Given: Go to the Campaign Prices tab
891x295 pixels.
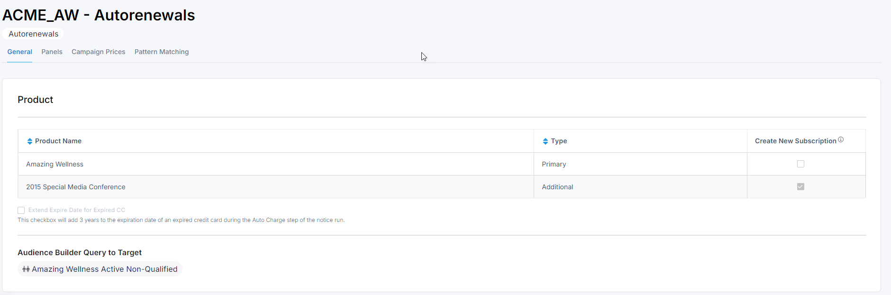Looking at the screenshot, I should (98, 52).
